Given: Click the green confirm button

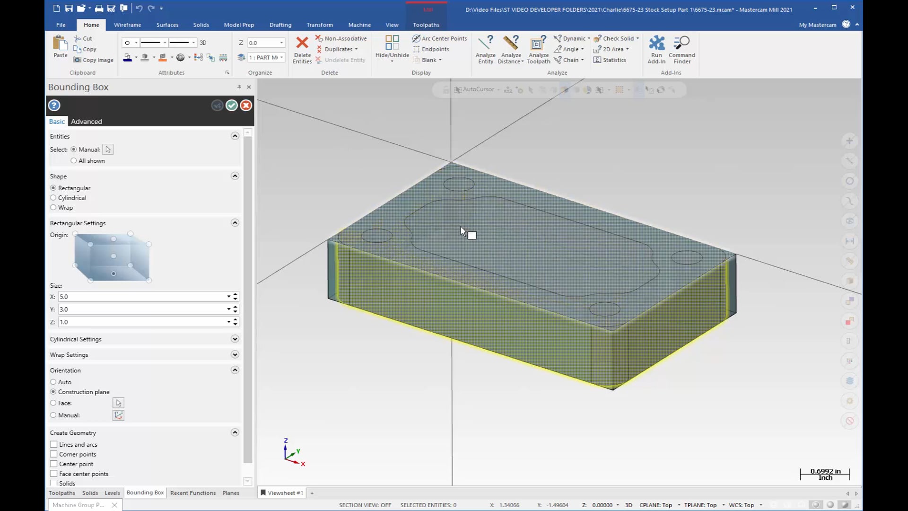Looking at the screenshot, I should (x=231, y=106).
